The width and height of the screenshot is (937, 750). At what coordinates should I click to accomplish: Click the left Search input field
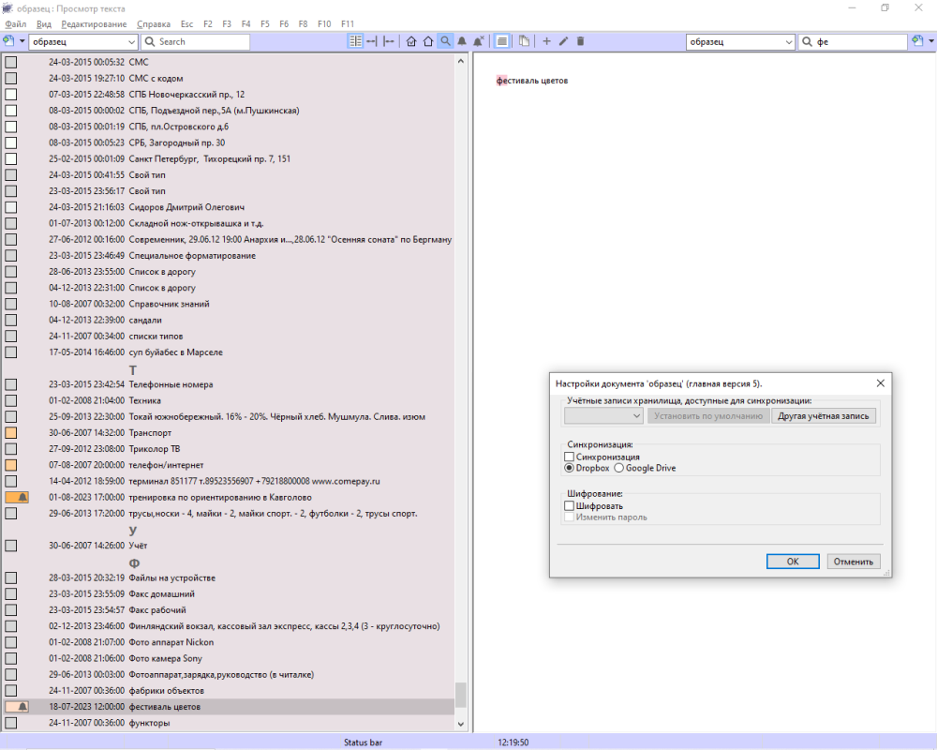pyautogui.click(x=196, y=42)
